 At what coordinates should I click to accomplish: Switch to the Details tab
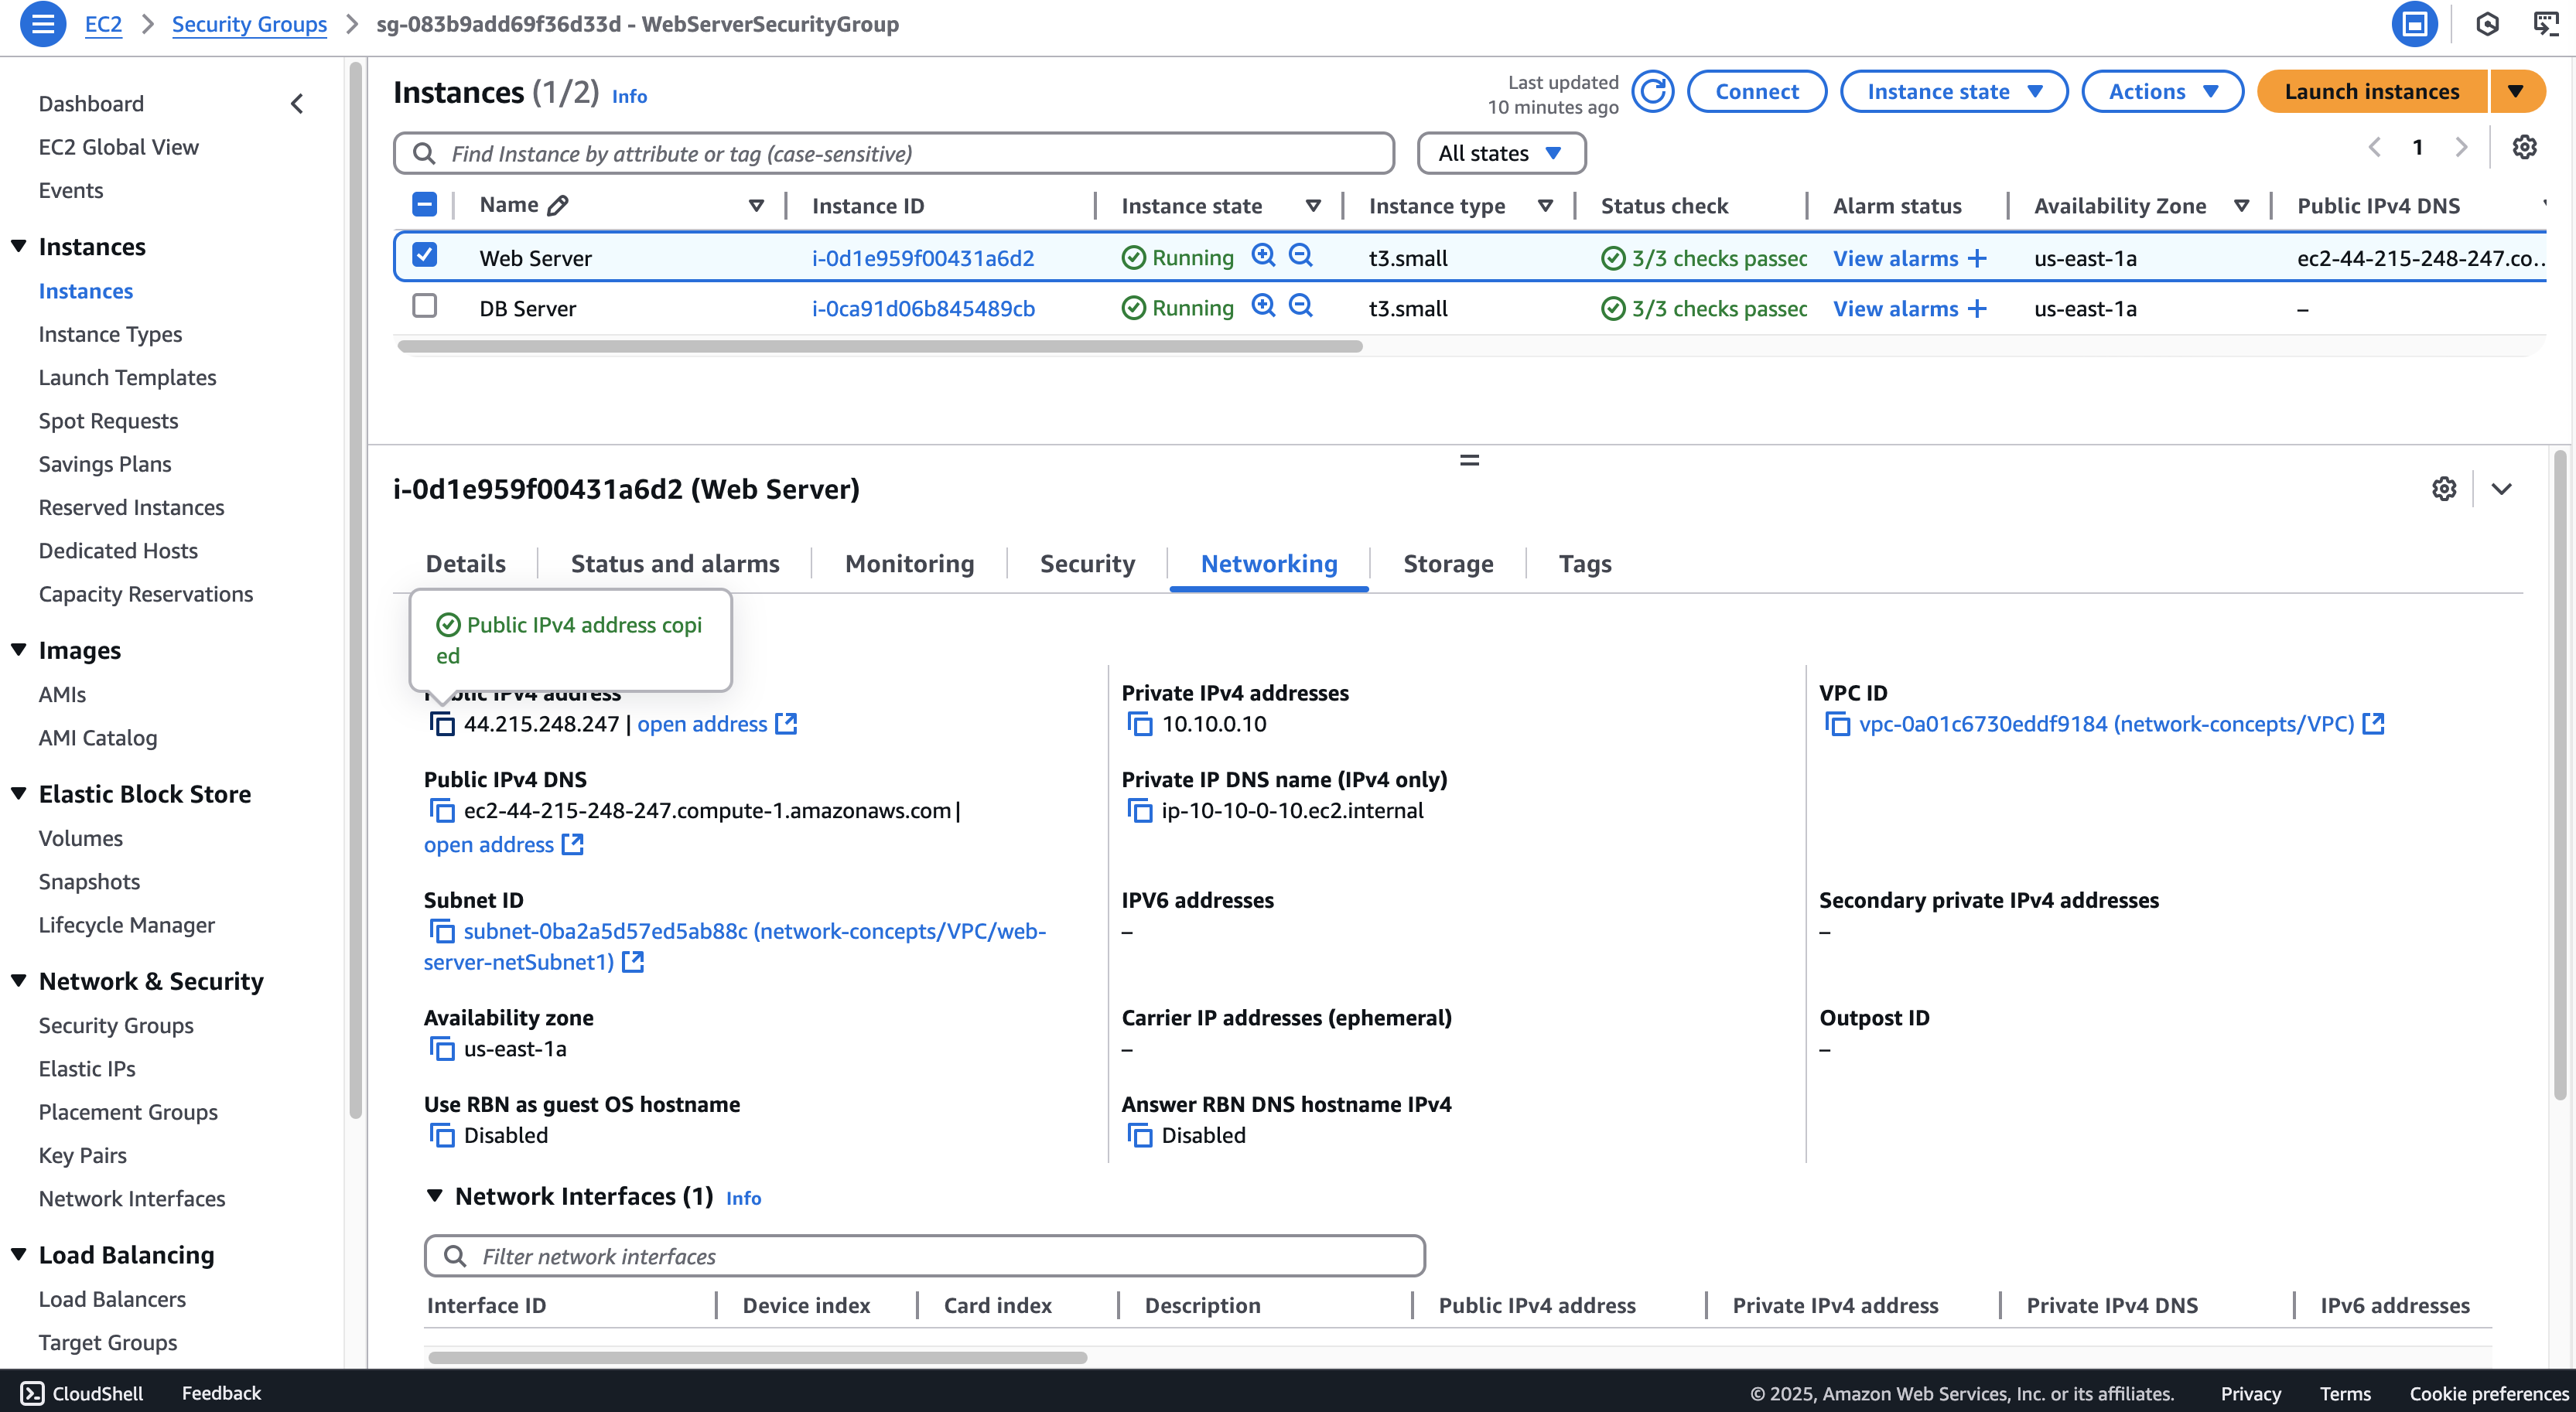click(466, 564)
